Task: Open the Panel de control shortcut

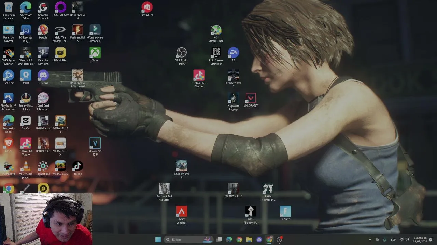Action: [x=9, y=34]
